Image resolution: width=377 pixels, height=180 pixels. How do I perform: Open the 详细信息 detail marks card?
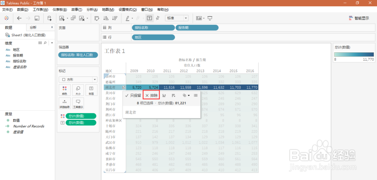pyautogui.click(x=65, y=103)
